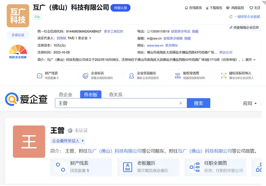Open 更多工商信息 link

click(x=114, y=31)
